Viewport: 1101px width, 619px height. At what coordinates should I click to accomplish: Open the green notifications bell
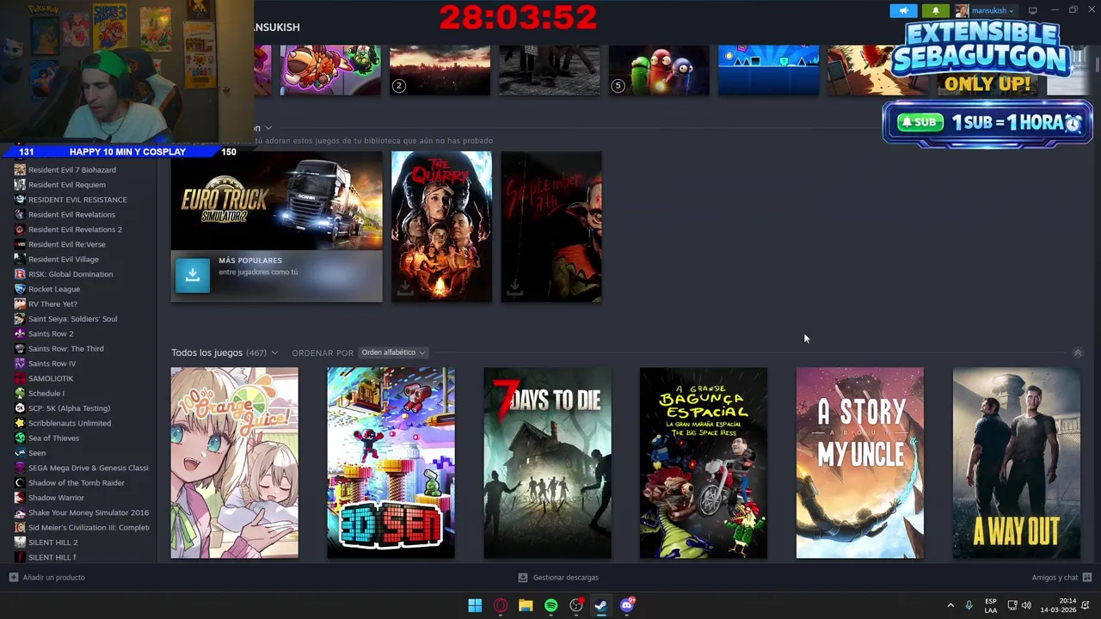(936, 11)
